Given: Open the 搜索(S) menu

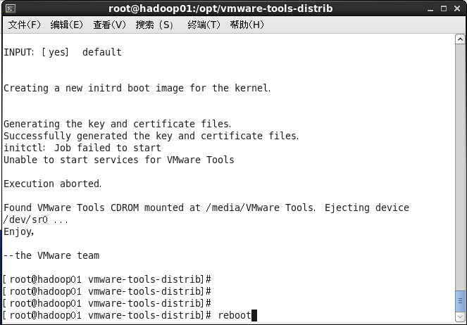Looking at the screenshot, I should click(x=154, y=25).
